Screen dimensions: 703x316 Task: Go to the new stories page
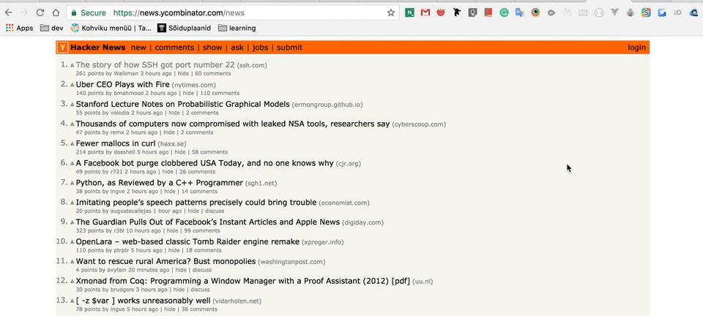[138, 48]
